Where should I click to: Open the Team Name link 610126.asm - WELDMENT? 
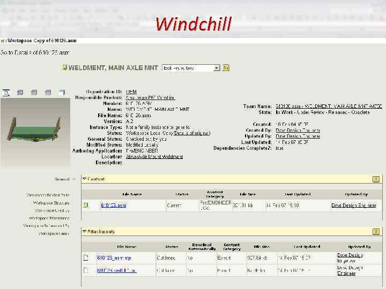pos(329,107)
